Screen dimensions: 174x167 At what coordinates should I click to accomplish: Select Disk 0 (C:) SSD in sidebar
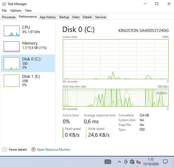click(28, 63)
